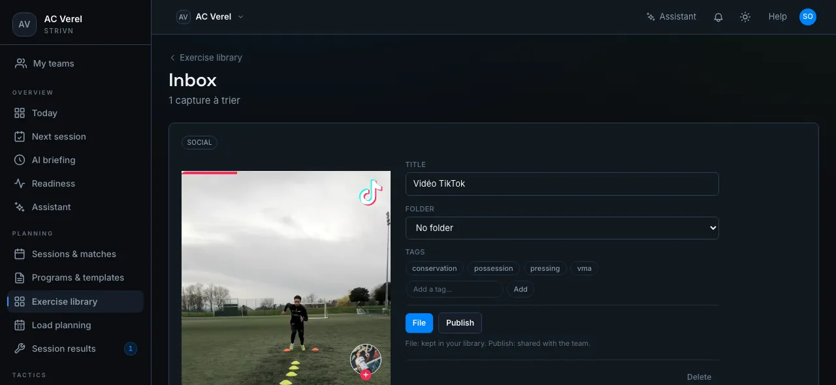Click the sidebar Assistant sparkle icon
Viewport: 836px width, 385px height.
pos(20,207)
